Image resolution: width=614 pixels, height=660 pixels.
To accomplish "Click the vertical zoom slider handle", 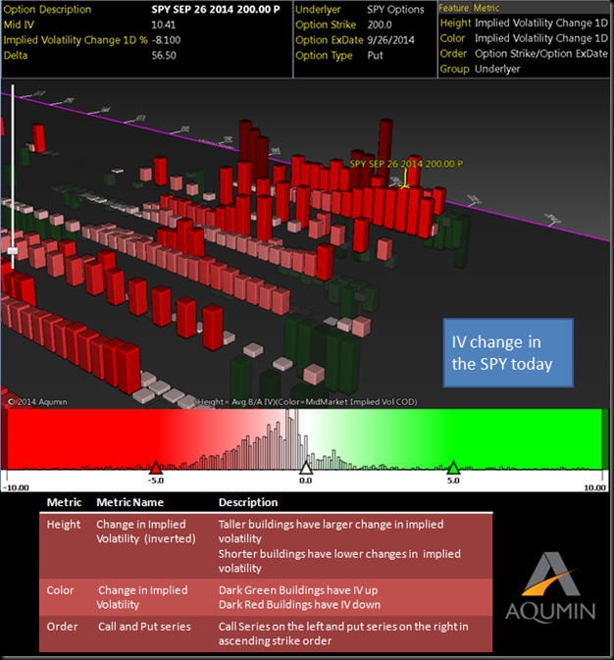I will 13,251.
